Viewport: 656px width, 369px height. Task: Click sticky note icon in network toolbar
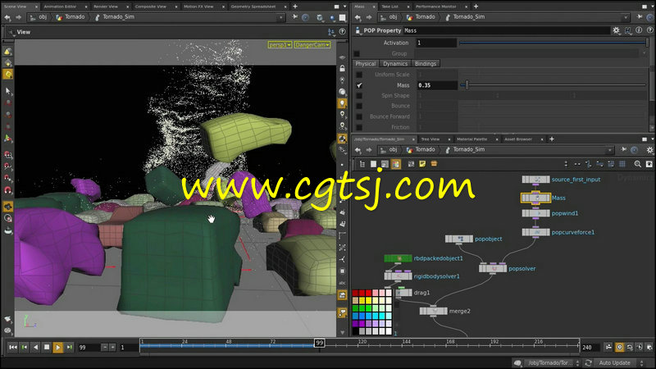[x=422, y=164]
